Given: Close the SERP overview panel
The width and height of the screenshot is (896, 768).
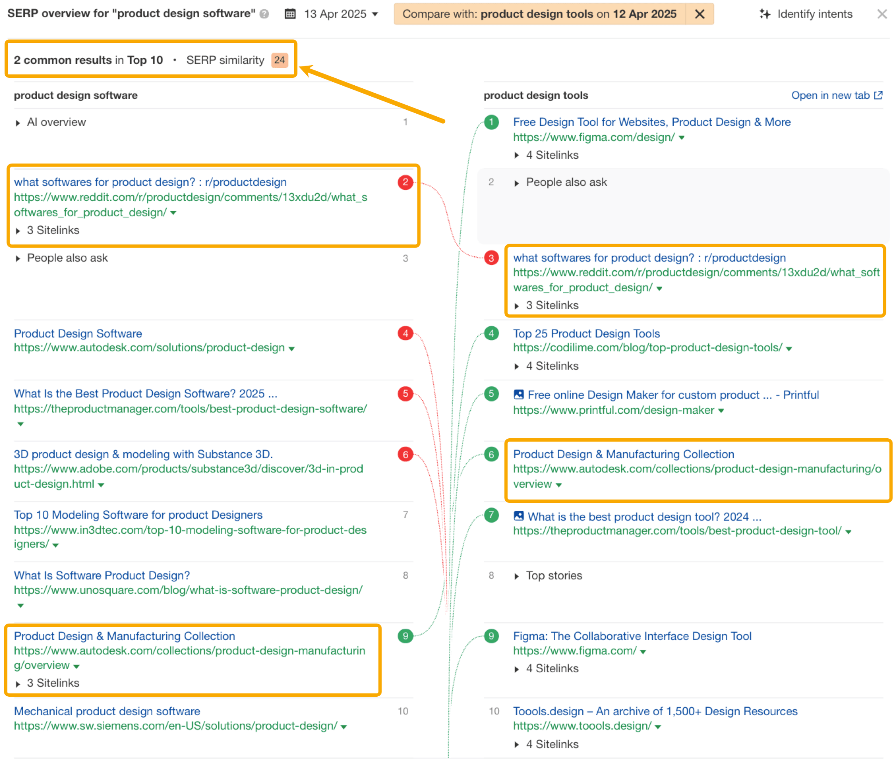Looking at the screenshot, I should [x=883, y=14].
